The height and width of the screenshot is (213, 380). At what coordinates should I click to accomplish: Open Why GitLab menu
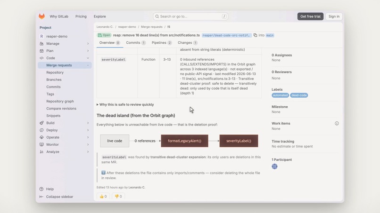(59, 16)
